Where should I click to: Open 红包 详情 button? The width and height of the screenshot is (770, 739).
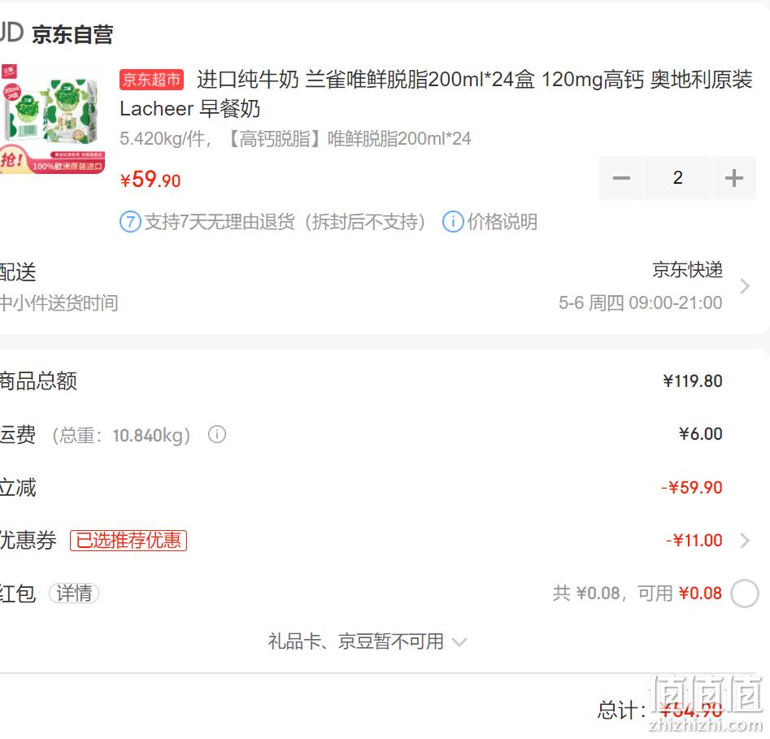[74, 593]
